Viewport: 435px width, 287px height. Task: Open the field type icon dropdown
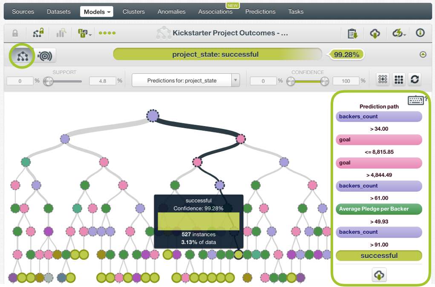(85, 33)
